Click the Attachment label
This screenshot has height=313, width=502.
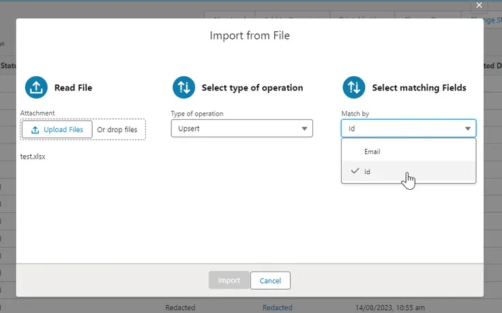click(x=38, y=113)
